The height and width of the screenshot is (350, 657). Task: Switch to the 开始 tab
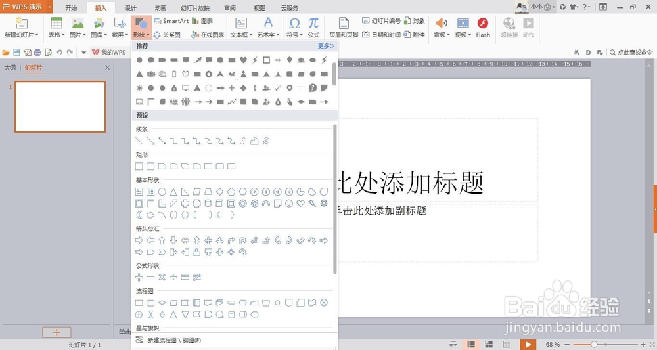click(71, 8)
